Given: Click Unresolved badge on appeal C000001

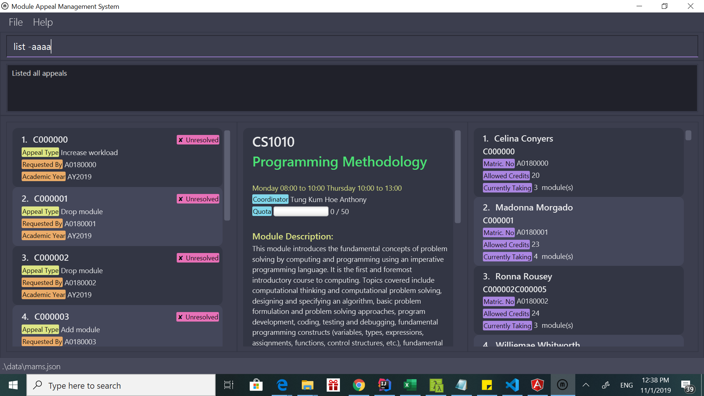Looking at the screenshot, I should (x=198, y=199).
